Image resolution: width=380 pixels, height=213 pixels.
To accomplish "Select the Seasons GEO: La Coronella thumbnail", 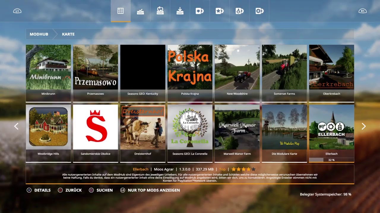I will 190,127.
